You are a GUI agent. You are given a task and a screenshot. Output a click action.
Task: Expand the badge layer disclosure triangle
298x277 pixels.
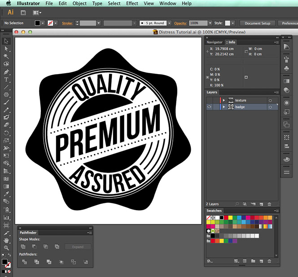click(224, 107)
